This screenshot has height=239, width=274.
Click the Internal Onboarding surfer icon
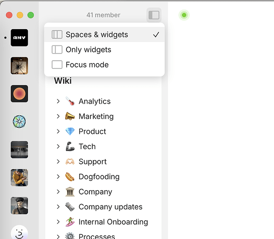70,222
